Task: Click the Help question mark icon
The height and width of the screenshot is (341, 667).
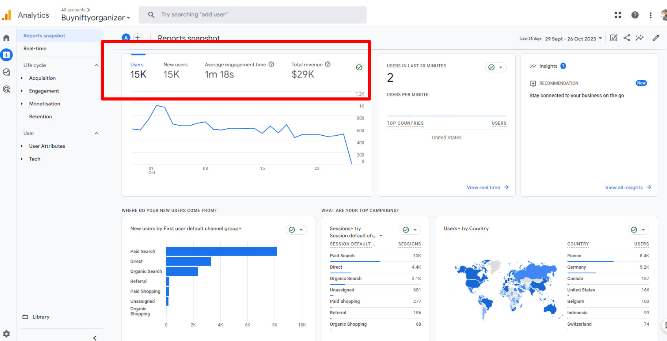Action: [x=635, y=15]
